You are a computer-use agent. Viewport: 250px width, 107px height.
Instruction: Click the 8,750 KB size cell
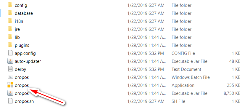coord(232,93)
